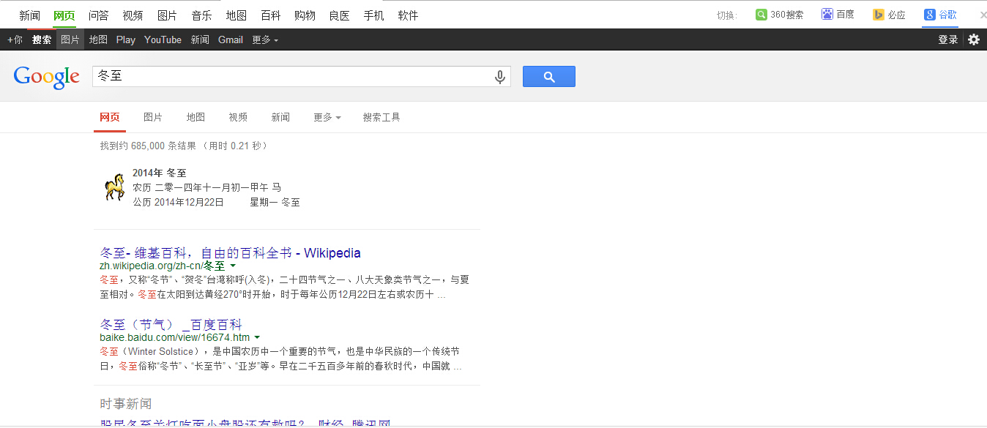Open the arrow next to zh.wikipedia.org URL

point(233,266)
